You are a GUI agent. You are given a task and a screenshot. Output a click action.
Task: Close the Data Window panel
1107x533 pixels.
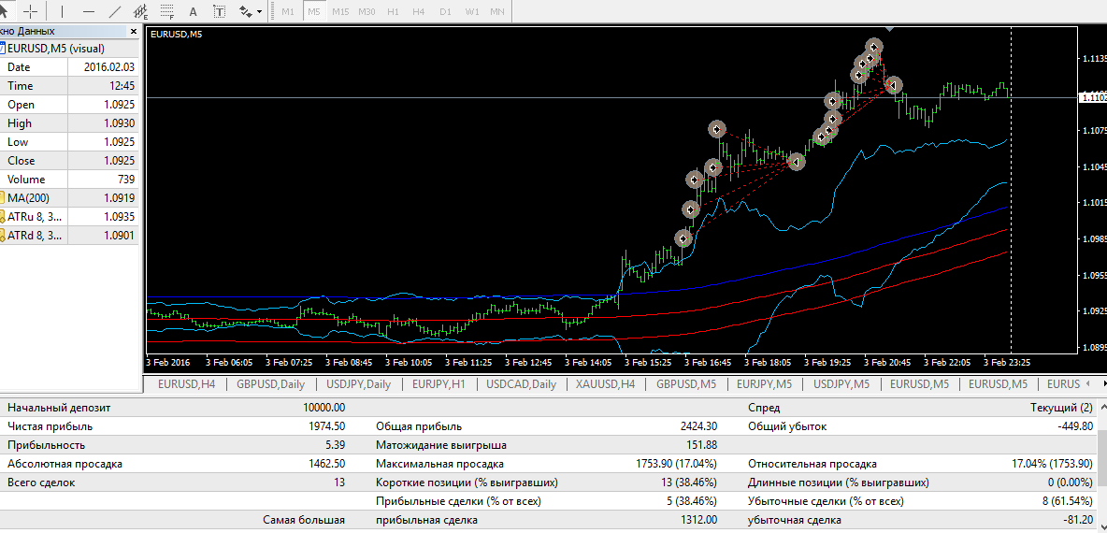tap(134, 31)
